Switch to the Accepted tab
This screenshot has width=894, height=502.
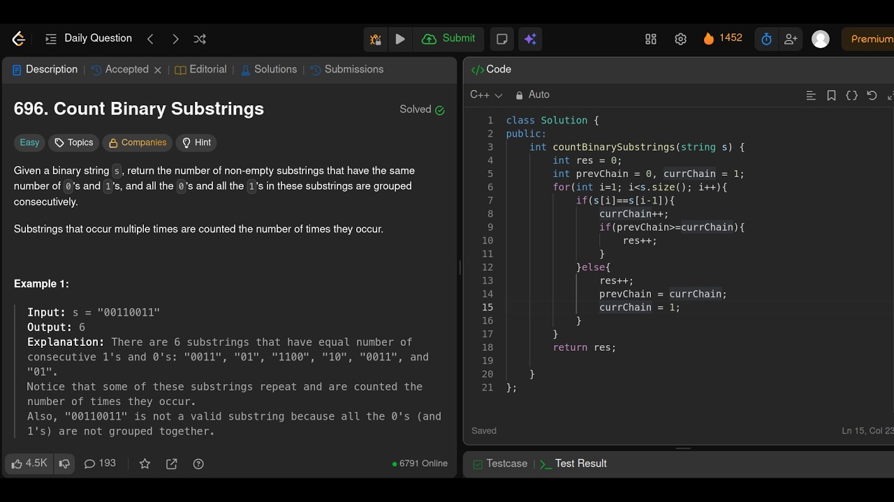(120, 70)
